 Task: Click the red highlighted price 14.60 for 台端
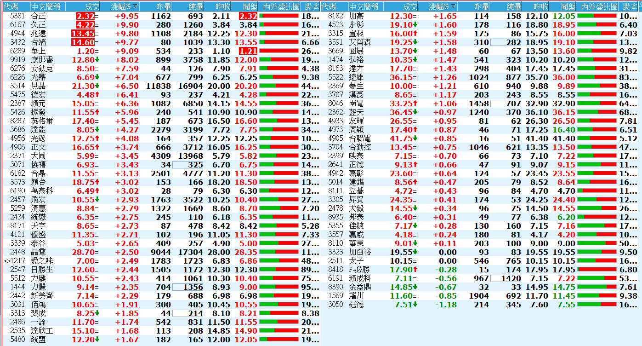83,42
